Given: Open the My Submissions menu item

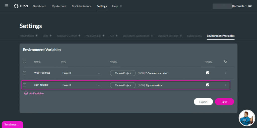Looking at the screenshot, I should tap(82, 6).
